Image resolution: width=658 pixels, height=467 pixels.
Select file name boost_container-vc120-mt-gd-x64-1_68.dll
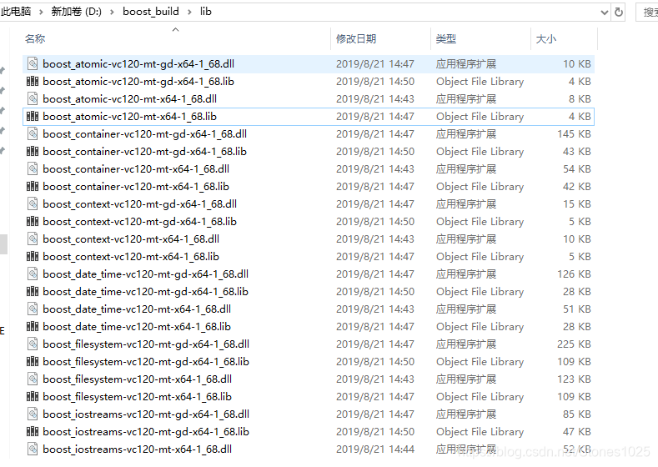point(145,134)
